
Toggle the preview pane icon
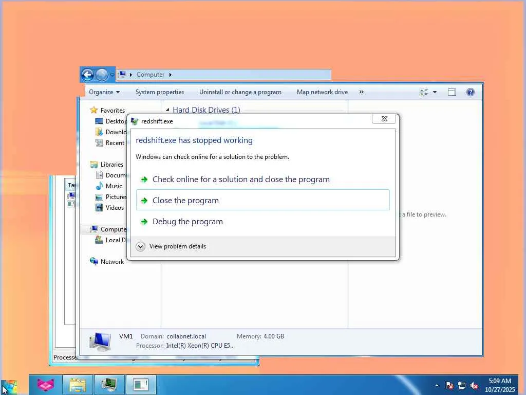[x=452, y=92]
